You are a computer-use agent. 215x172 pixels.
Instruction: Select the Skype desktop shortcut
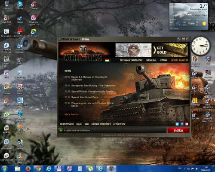[x=20, y=5]
